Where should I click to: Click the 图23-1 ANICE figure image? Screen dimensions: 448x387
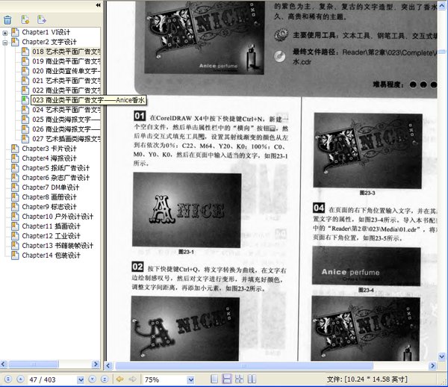(187, 210)
